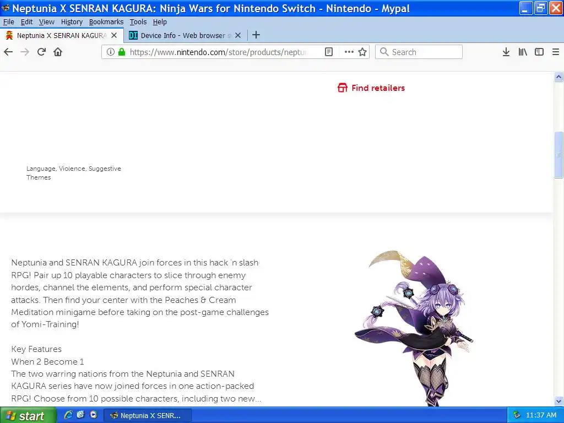Viewport: 564px width, 423px height.
Task: Open the View menu
Action: [x=47, y=22]
